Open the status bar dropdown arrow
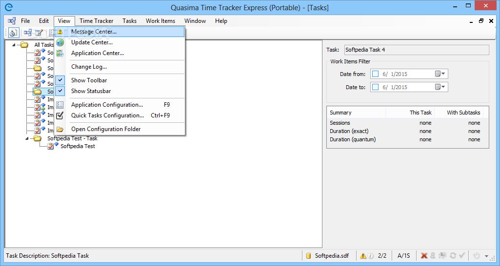Image resolution: width=500 pixels, height=266 pixels. [x=487, y=256]
